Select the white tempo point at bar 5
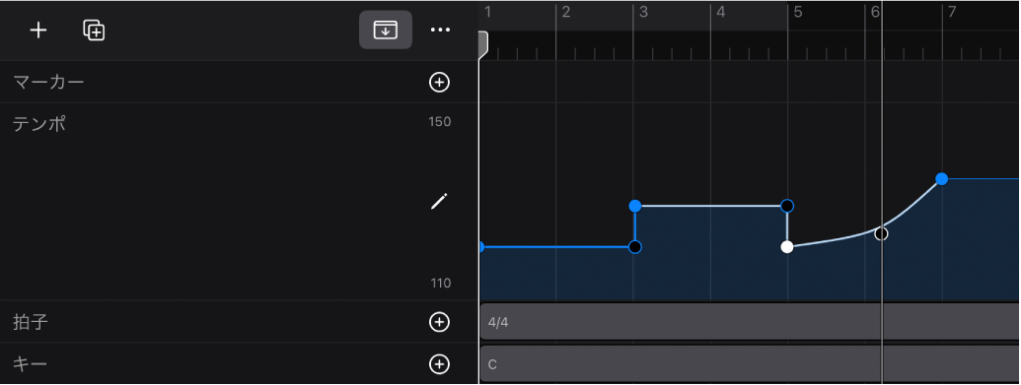 [x=787, y=247]
